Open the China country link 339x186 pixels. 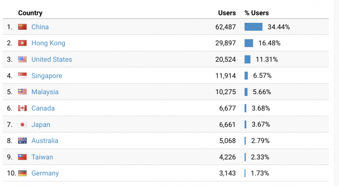click(40, 27)
